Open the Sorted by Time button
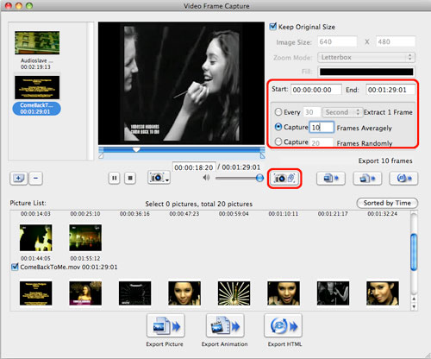 [387, 203]
